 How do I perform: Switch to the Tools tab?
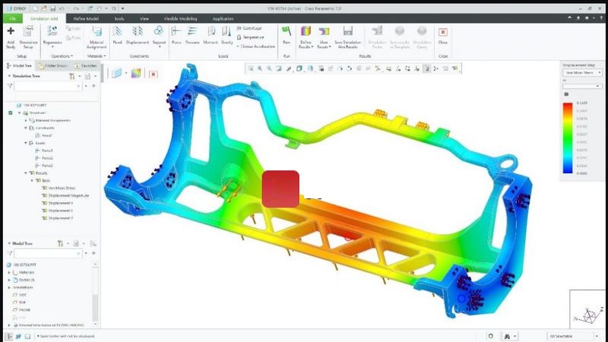119,18
